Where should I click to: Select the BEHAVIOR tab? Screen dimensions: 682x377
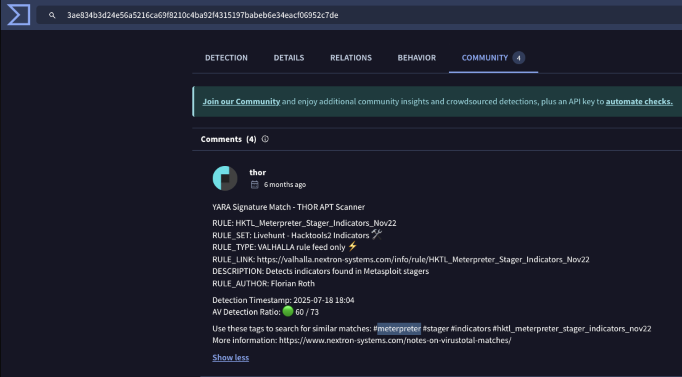[417, 58]
